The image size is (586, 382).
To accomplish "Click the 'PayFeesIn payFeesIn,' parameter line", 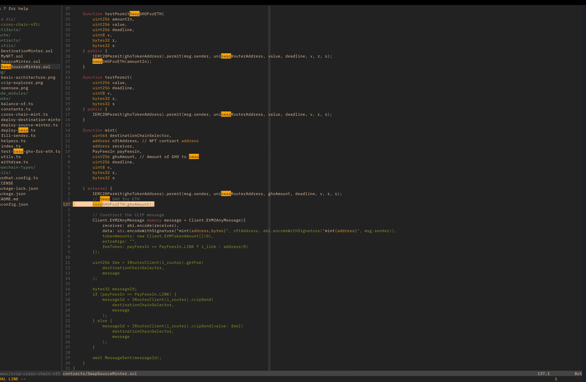I will coord(117,152).
